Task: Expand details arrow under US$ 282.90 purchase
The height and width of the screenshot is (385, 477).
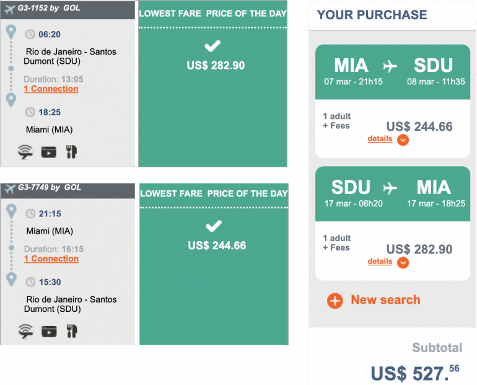Action: pos(403,262)
